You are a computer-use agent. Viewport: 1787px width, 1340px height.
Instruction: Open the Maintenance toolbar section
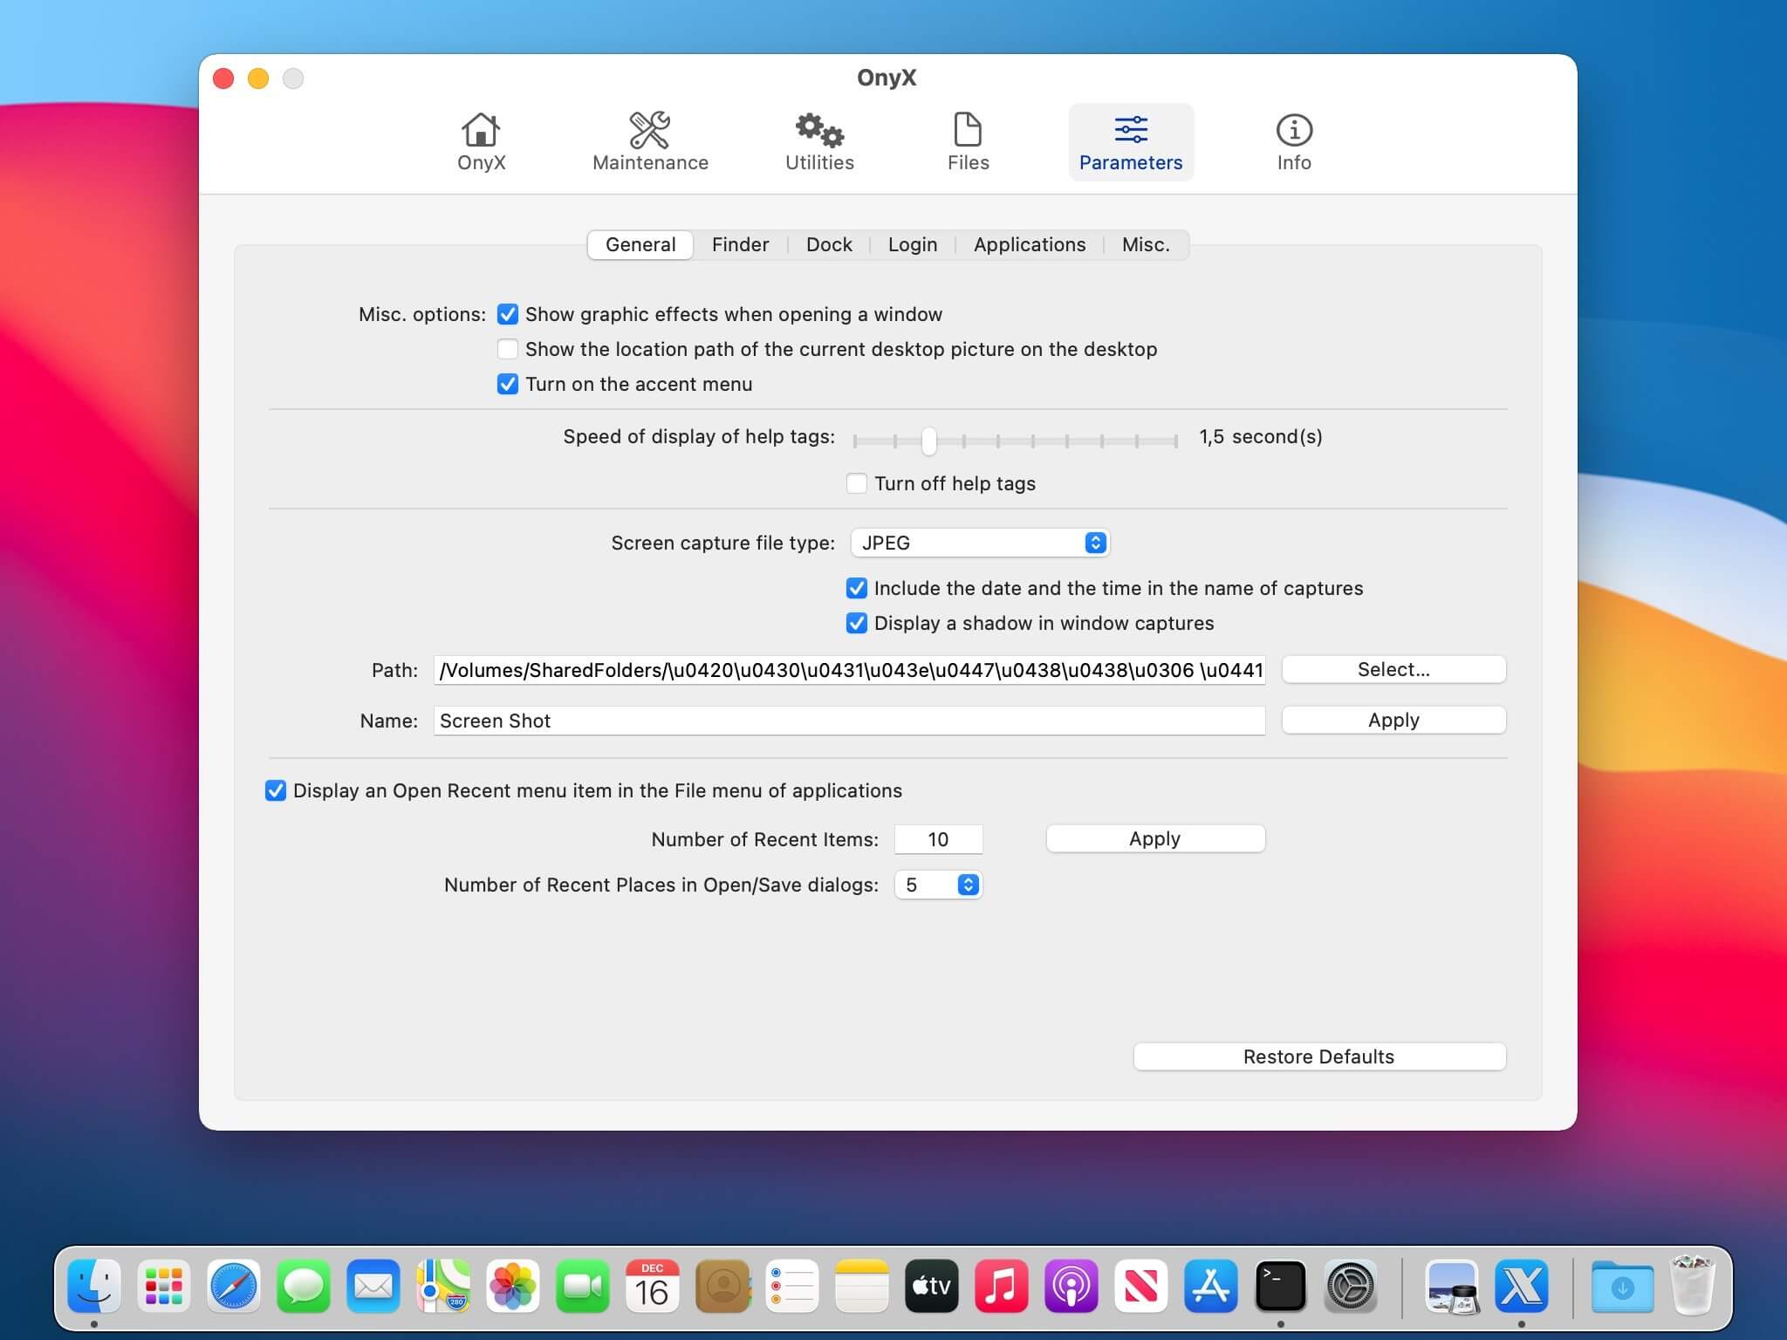650,141
